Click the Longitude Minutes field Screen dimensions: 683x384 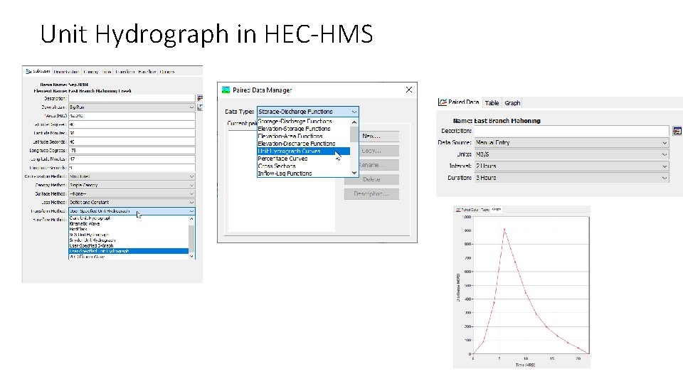pyautogui.click(x=132, y=159)
